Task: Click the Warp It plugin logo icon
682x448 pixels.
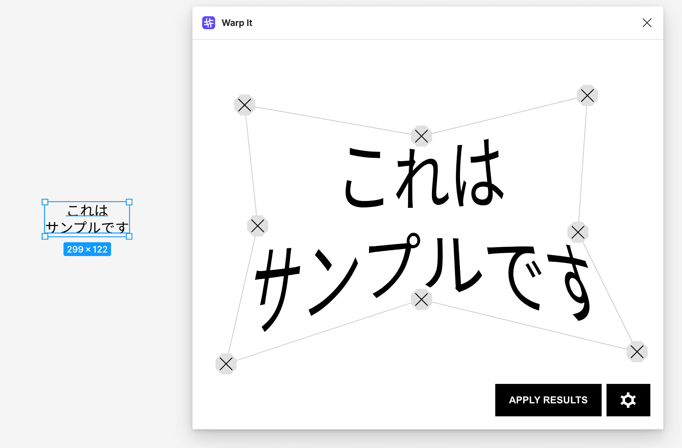Action: [208, 23]
